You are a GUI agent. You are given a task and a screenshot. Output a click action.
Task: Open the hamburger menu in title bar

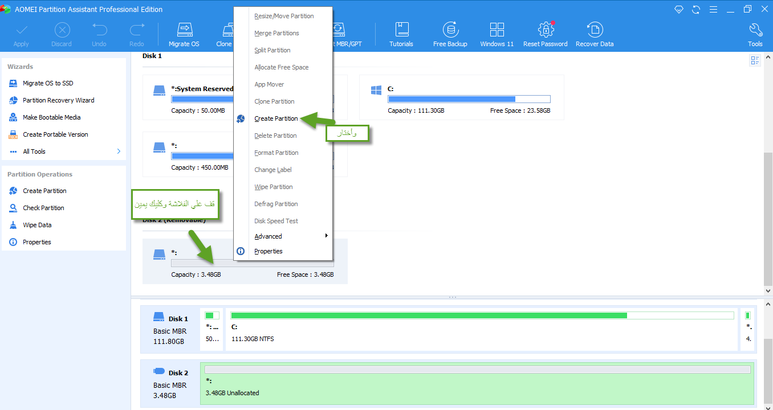(713, 9)
